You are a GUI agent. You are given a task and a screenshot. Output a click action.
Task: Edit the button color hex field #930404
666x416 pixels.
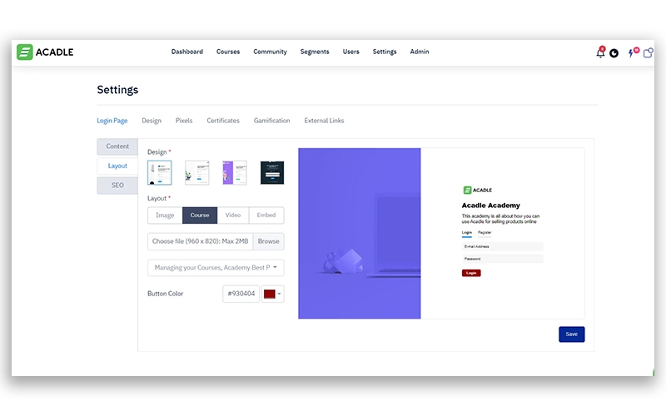pos(241,294)
